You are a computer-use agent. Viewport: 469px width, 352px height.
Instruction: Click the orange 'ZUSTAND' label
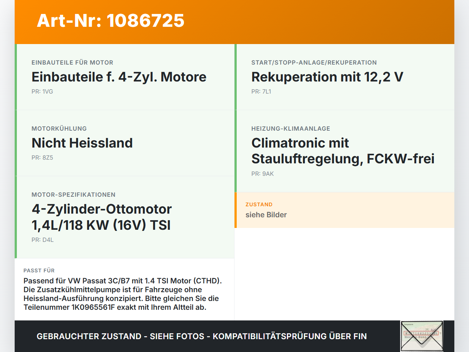259,204
